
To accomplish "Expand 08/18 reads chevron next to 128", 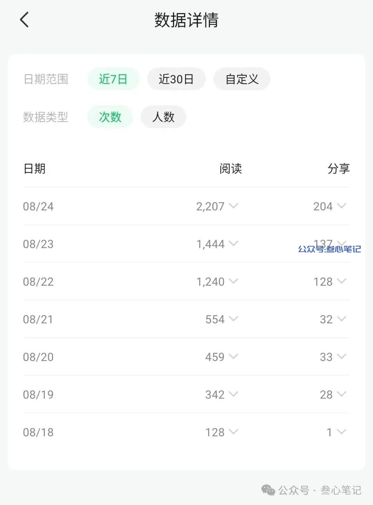I will pyautogui.click(x=234, y=432).
